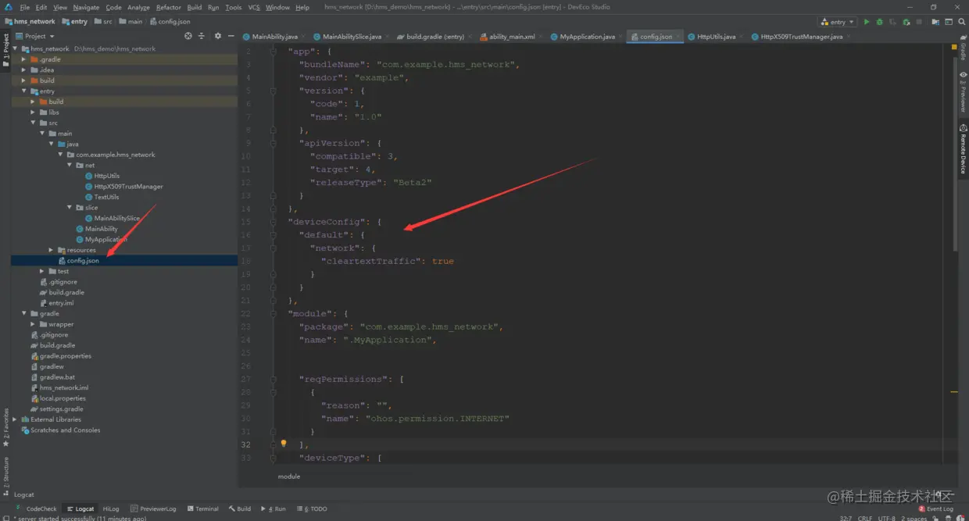Switch to the build.gradle (:entry) tab
Viewport: 969px width, 521px height.
click(x=434, y=37)
